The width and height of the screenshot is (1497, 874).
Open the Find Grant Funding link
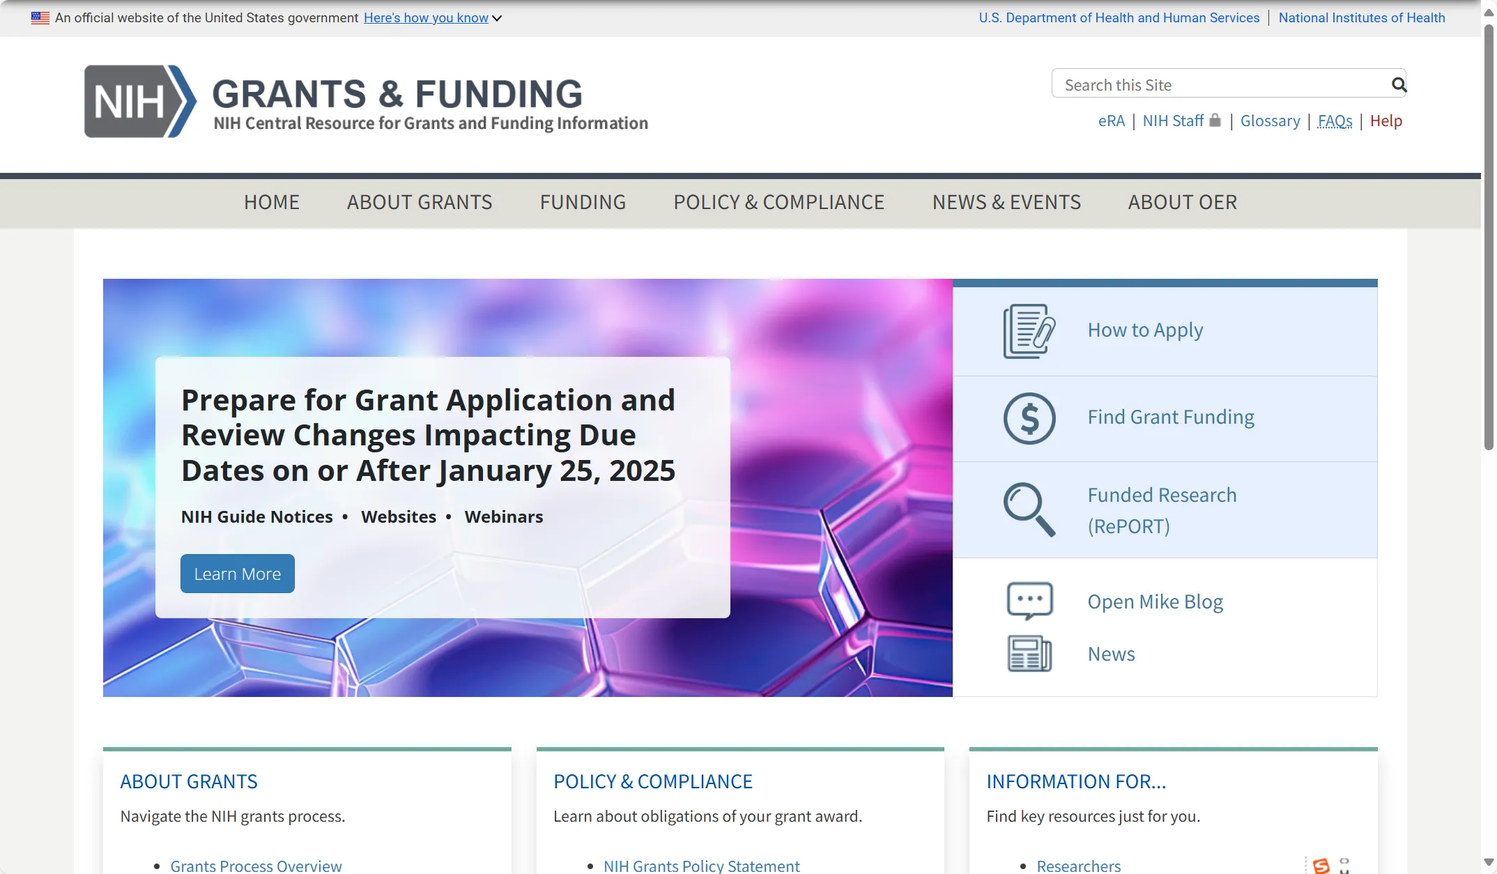(x=1171, y=417)
